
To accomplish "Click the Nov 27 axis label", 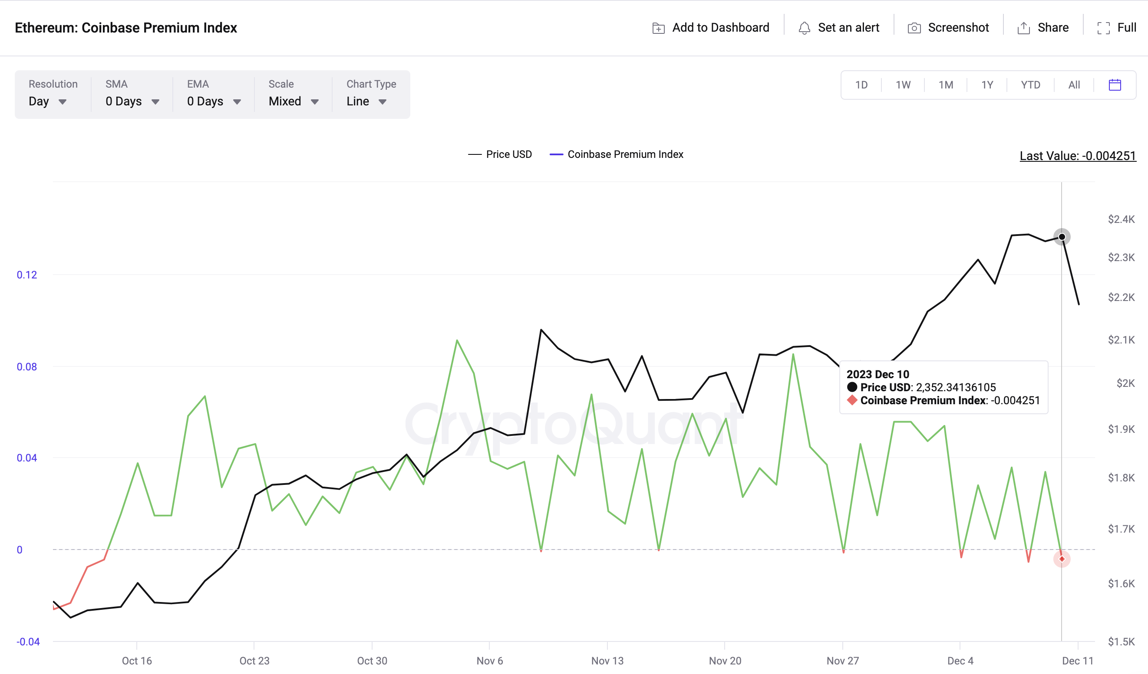I will (843, 661).
